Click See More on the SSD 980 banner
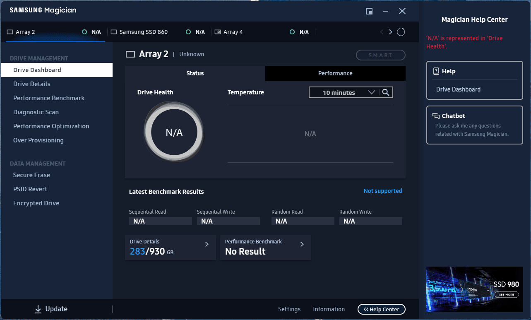Viewport: 531px width, 320px height. point(507,295)
